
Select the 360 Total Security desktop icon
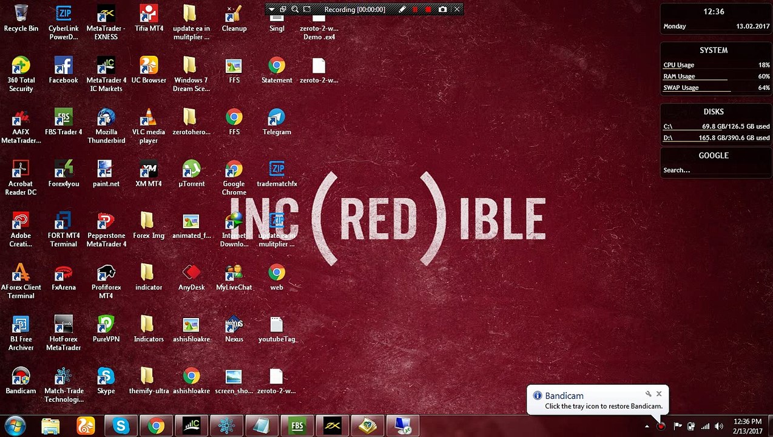(x=21, y=74)
